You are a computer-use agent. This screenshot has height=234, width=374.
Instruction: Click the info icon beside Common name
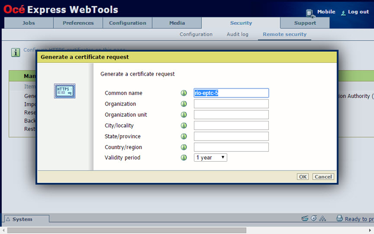(x=184, y=93)
